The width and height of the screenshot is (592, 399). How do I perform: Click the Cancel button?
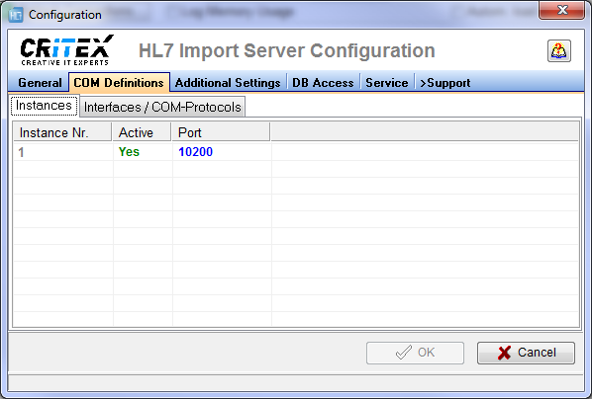(x=526, y=353)
